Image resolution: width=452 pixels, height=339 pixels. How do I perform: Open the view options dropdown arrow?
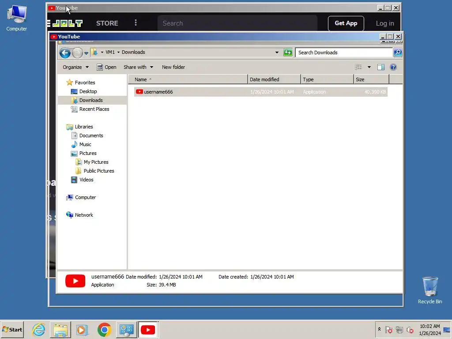(369, 67)
